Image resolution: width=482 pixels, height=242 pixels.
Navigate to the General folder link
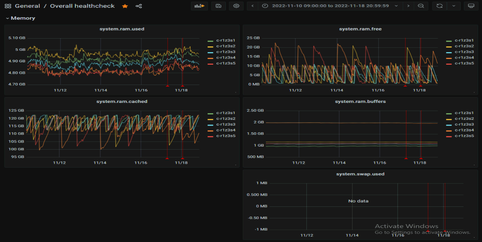coord(27,6)
